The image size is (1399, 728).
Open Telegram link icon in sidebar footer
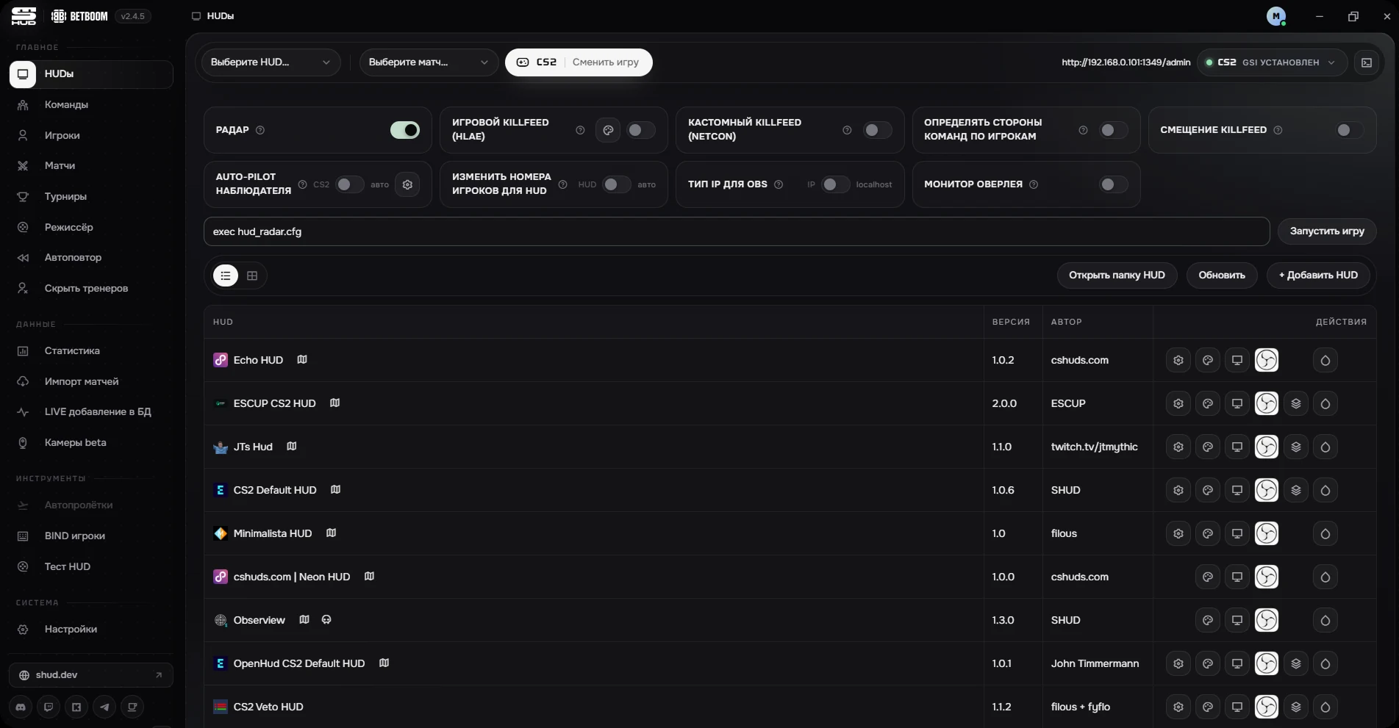[104, 707]
